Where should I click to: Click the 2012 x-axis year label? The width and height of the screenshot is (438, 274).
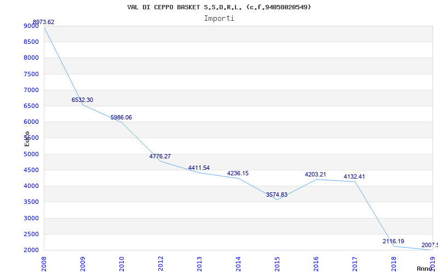point(160,264)
